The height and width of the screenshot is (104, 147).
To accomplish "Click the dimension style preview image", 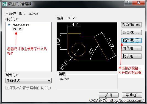I will [x=87, y=47].
